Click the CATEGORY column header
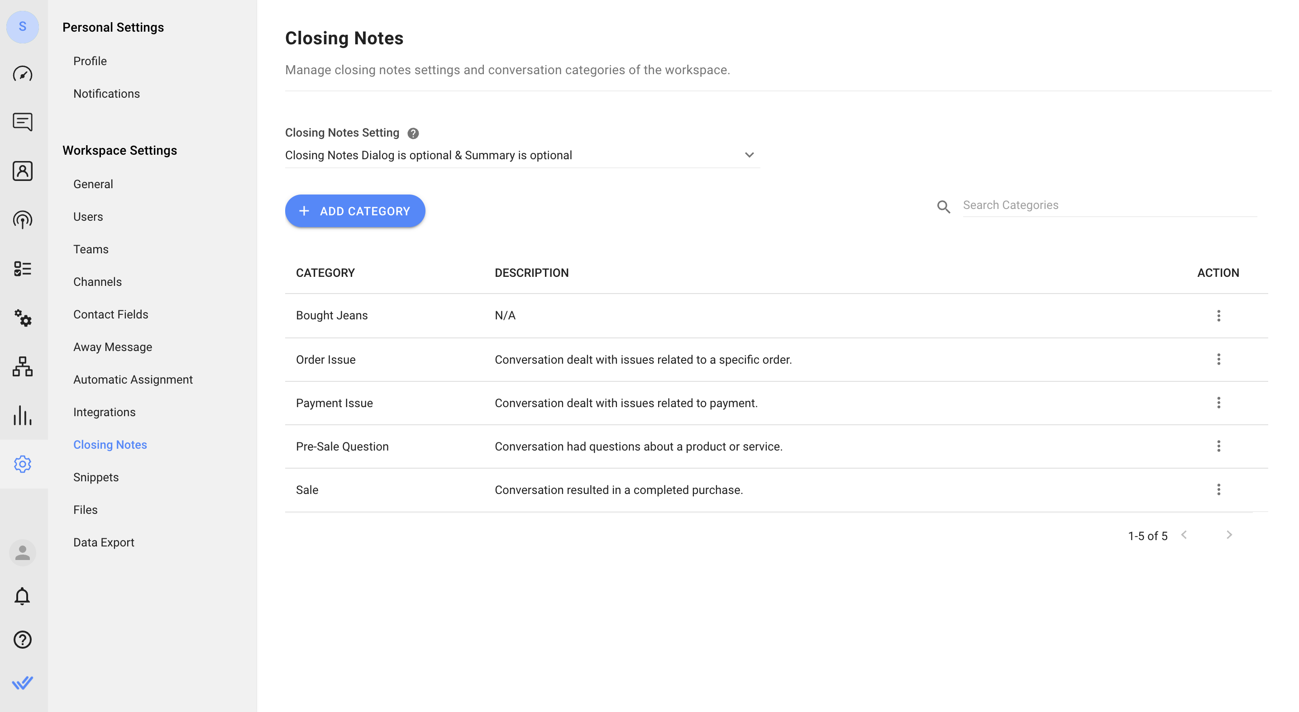Viewport: 1299px width, 712px height. [325, 273]
